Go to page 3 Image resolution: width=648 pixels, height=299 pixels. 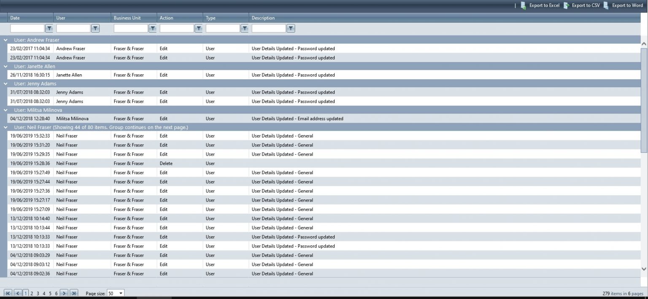[x=38, y=294]
